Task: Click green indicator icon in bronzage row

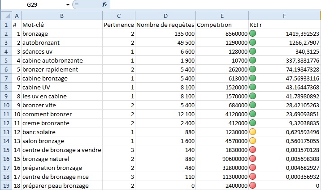Action: tap(253, 34)
